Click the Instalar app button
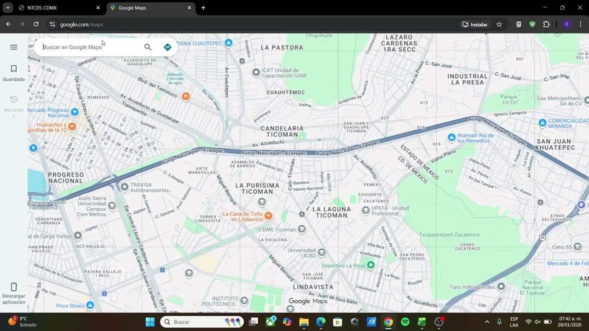The height and width of the screenshot is (331, 589). pos(475,24)
